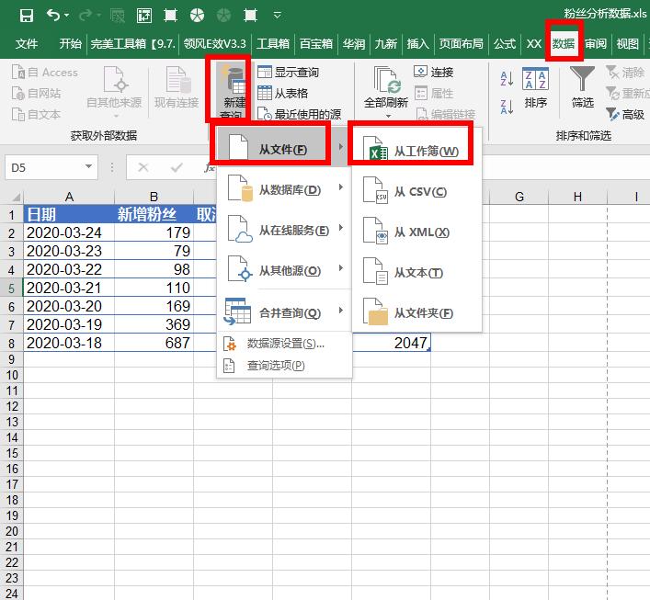Choose 从文本(T) in the submenu
Image resolution: width=650 pixels, height=600 pixels.
(x=416, y=273)
